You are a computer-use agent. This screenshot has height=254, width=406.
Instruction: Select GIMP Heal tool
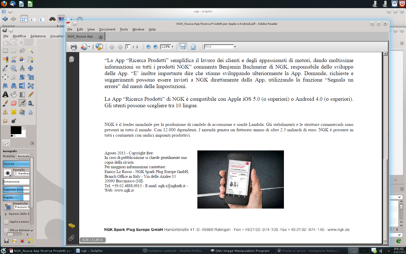click(x=14, y=112)
